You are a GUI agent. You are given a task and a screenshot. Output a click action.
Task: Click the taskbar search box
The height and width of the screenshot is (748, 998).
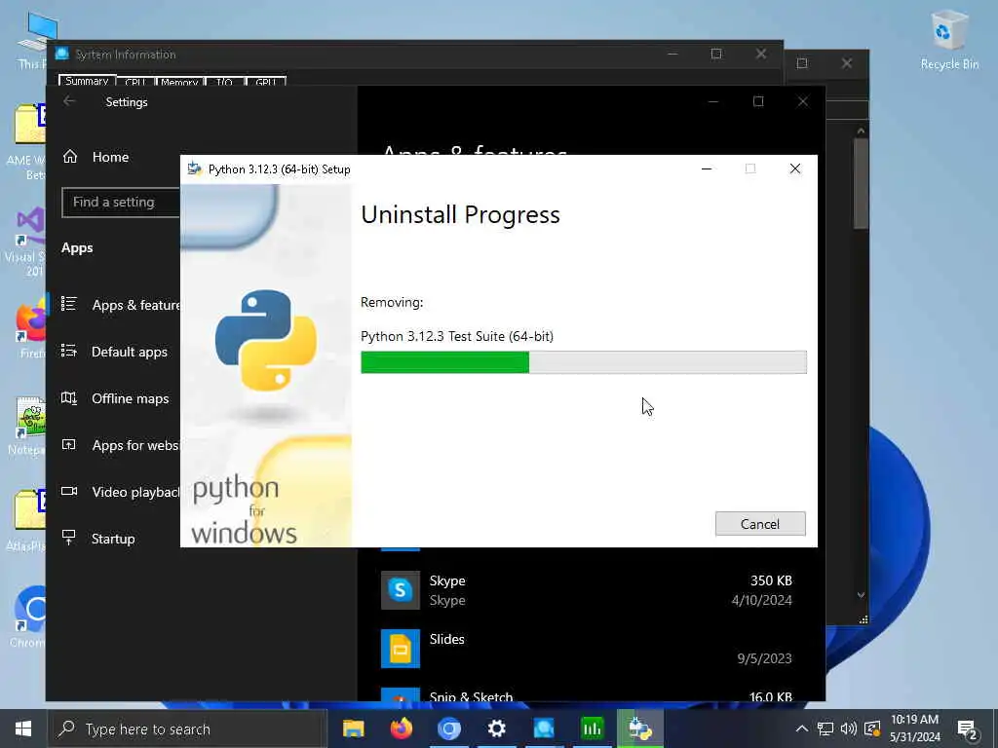(x=188, y=729)
